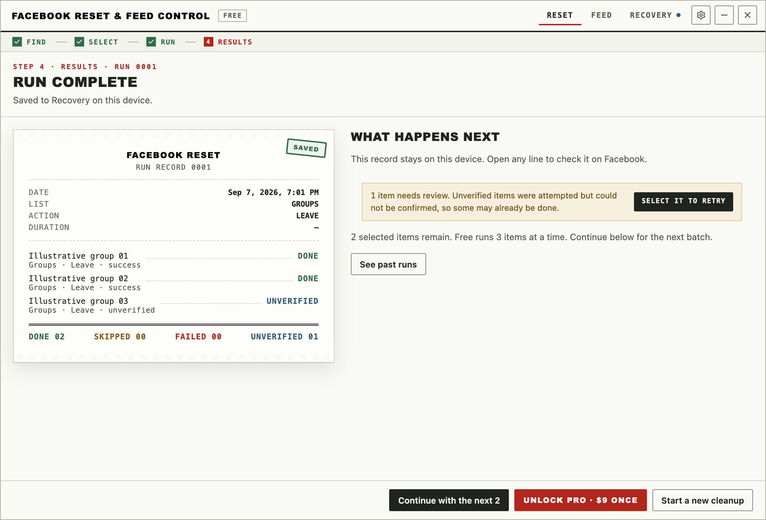This screenshot has width=766, height=520.
Task: Open the Illustrative group 01 line
Action: coord(173,260)
